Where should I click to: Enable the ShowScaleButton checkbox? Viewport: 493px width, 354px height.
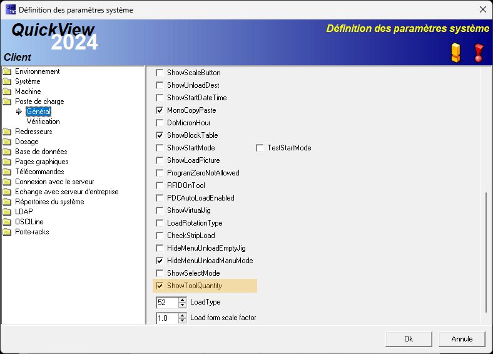(160, 73)
